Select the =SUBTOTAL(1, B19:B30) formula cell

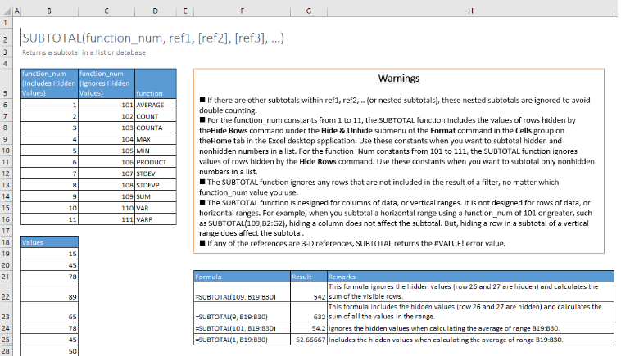242,340
